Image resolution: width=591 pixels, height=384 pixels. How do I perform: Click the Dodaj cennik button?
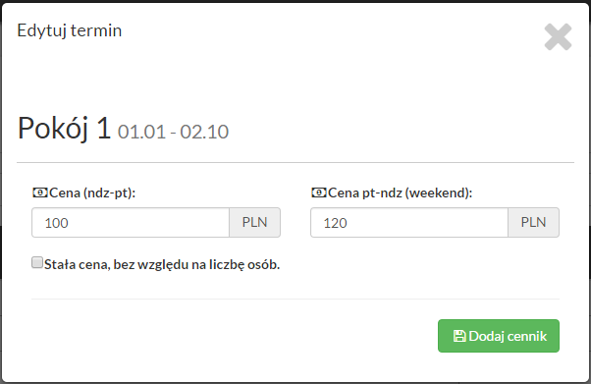(499, 336)
